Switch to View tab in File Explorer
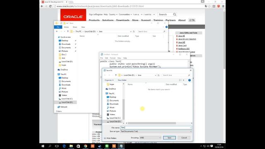Image resolution: width=265 pixels, height=149 pixels. click(x=83, y=27)
